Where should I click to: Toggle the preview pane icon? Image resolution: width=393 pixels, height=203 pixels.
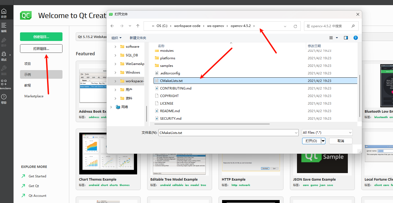[346, 38]
